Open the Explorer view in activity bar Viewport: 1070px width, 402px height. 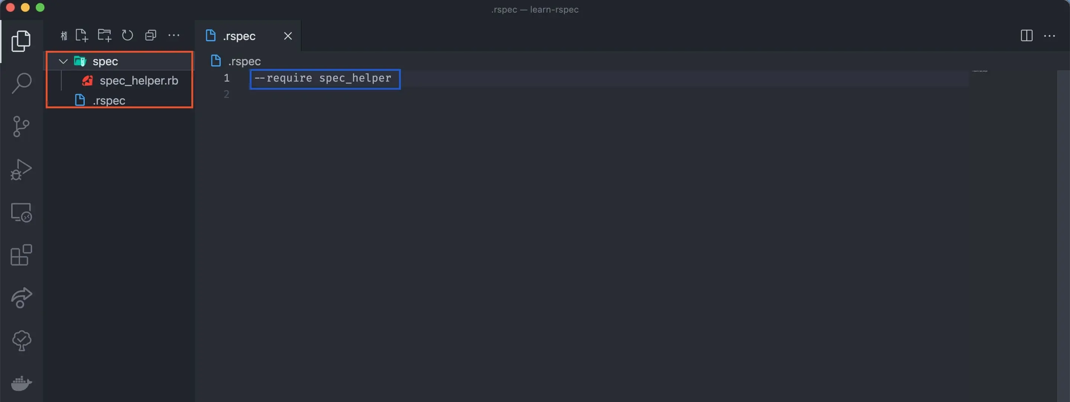[x=21, y=41]
